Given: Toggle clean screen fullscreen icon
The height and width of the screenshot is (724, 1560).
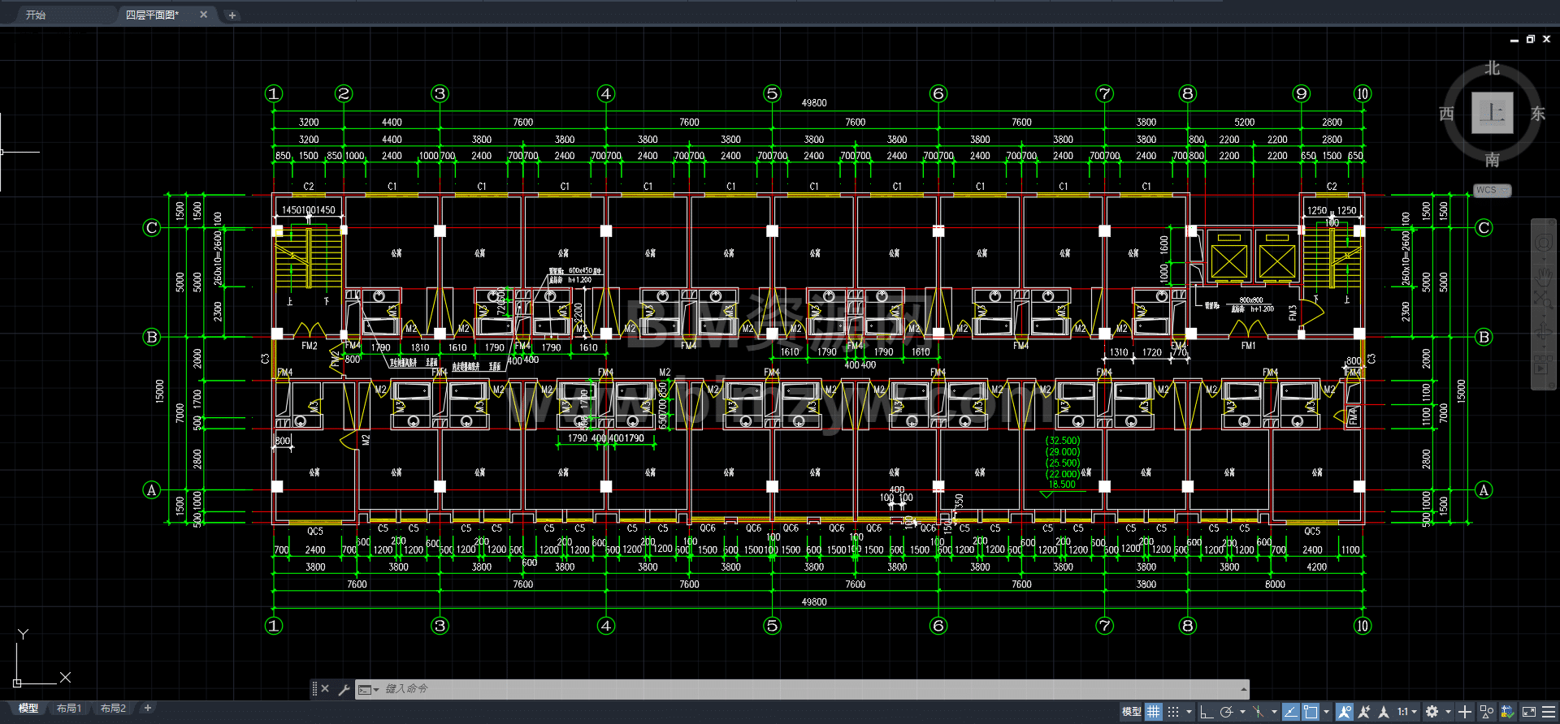Looking at the screenshot, I should pos(1528,712).
